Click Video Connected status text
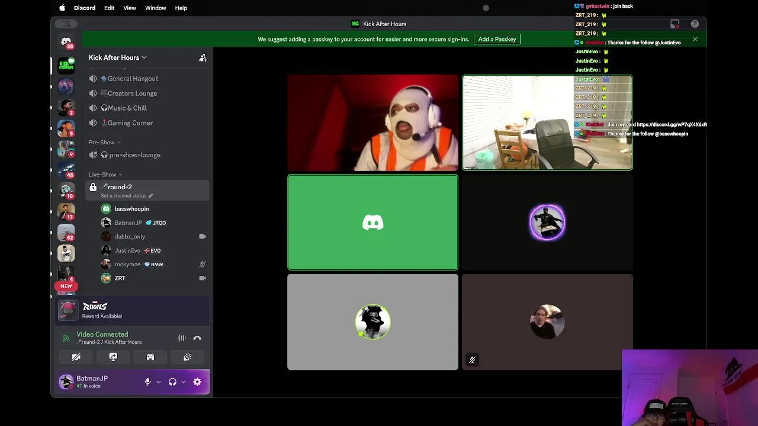This screenshot has width=758, height=426. pyautogui.click(x=102, y=334)
